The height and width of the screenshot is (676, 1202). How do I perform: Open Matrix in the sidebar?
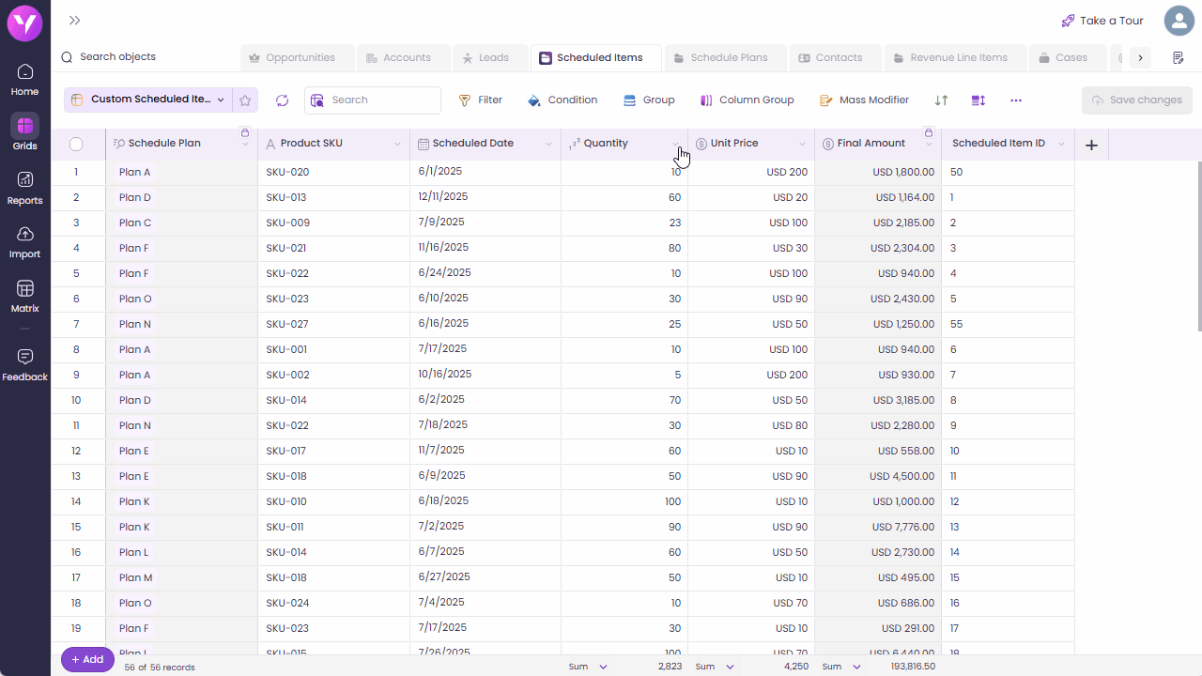pos(25,296)
